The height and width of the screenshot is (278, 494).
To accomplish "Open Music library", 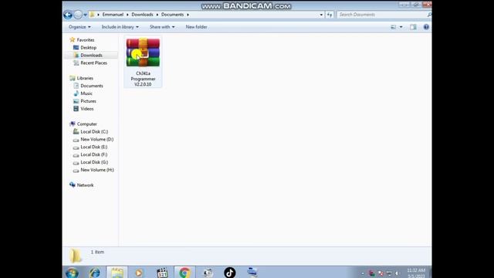I will click(x=86, y=93).
